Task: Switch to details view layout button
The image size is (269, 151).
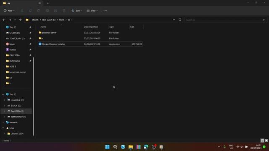Action: click(262, 141)
